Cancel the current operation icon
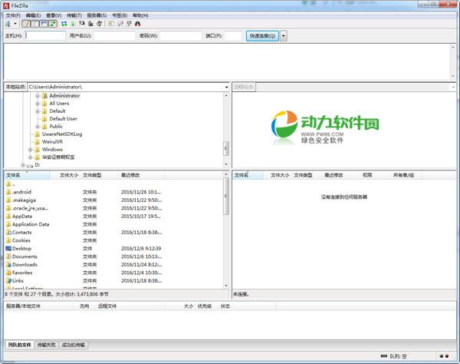 pos(82,24)
